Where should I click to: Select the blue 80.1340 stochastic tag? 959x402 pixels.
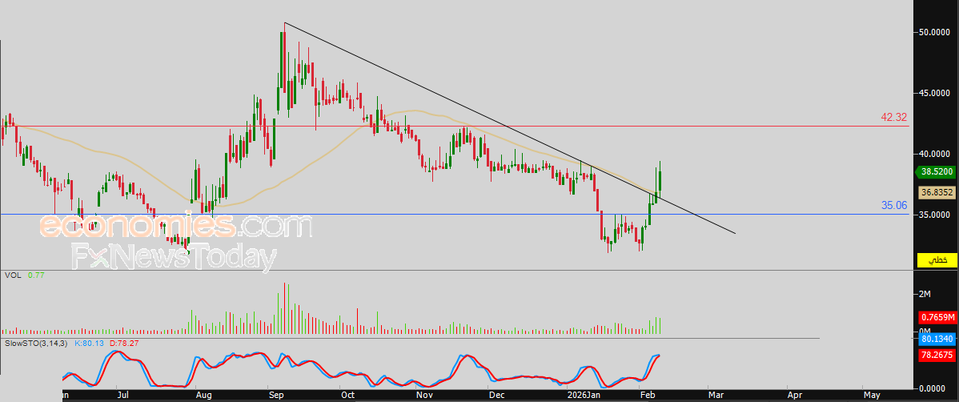click(x=937, y=339)
